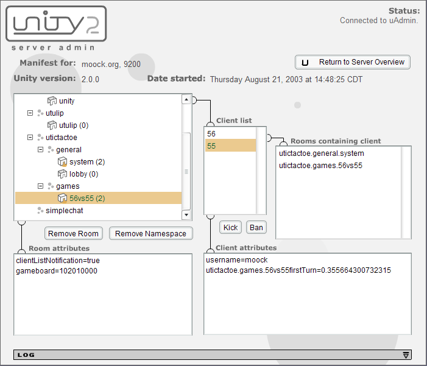Click the general namespace dots icon
Viewport: 427px width, 366px height.
coord(51,149)
